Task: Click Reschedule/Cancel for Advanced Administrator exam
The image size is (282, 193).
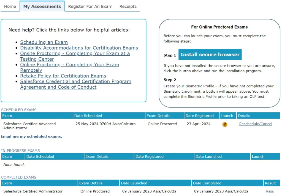Action: tap(256, 124)
